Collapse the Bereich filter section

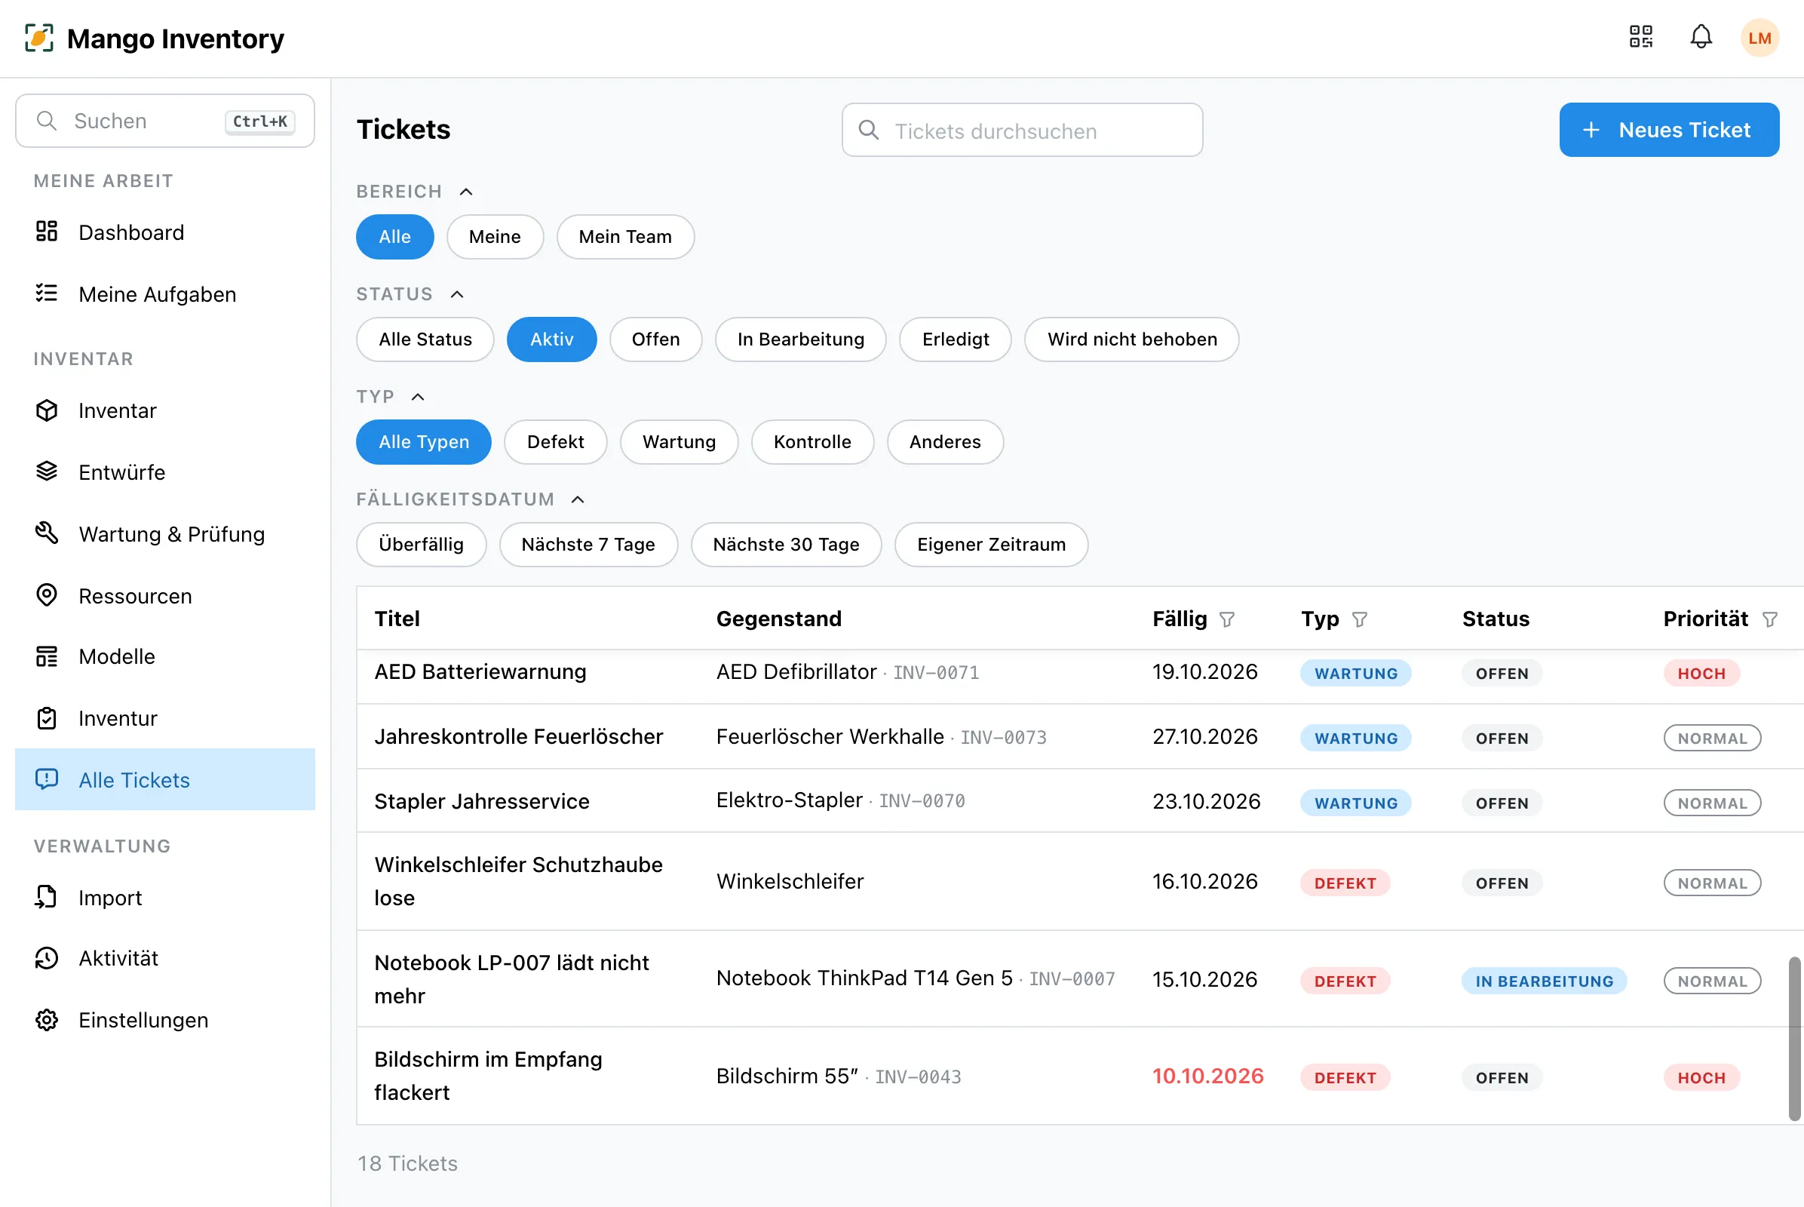(x=466, y=192)
